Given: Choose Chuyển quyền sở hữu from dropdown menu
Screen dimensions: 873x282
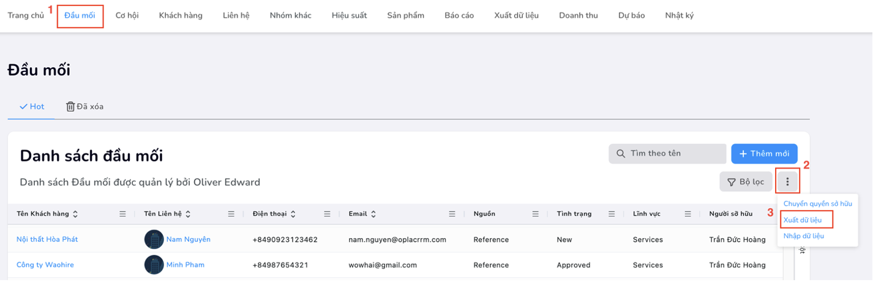Looking at the screenshot, I should click(x=818, y=203).
